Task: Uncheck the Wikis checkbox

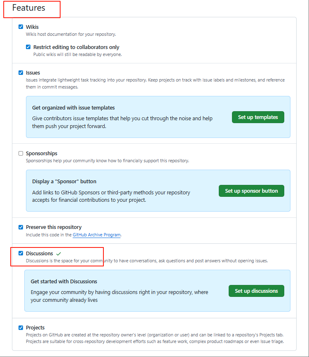Action: pos(21,27)
